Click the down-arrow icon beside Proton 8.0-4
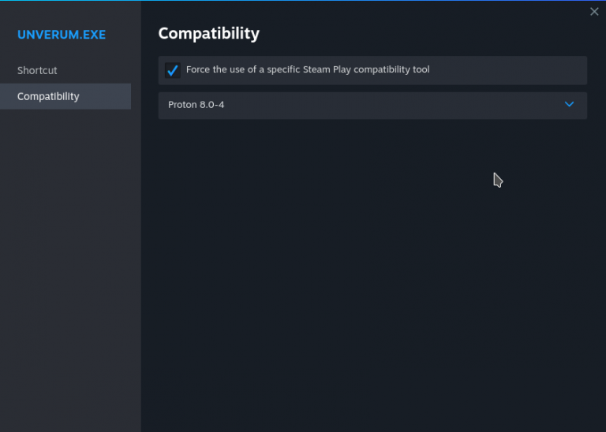Image resolution: width=606 pixels, height=432 pixels. click(x=569, y=104)
